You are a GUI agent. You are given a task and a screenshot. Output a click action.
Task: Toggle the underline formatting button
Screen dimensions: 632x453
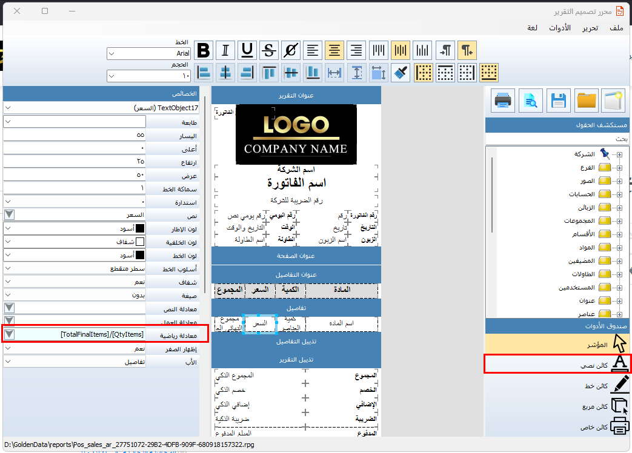coord(247,50)
